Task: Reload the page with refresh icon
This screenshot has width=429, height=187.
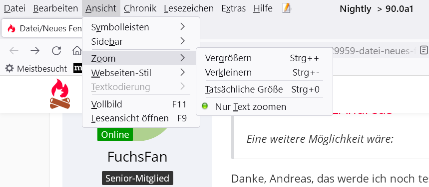Action: 56,51
